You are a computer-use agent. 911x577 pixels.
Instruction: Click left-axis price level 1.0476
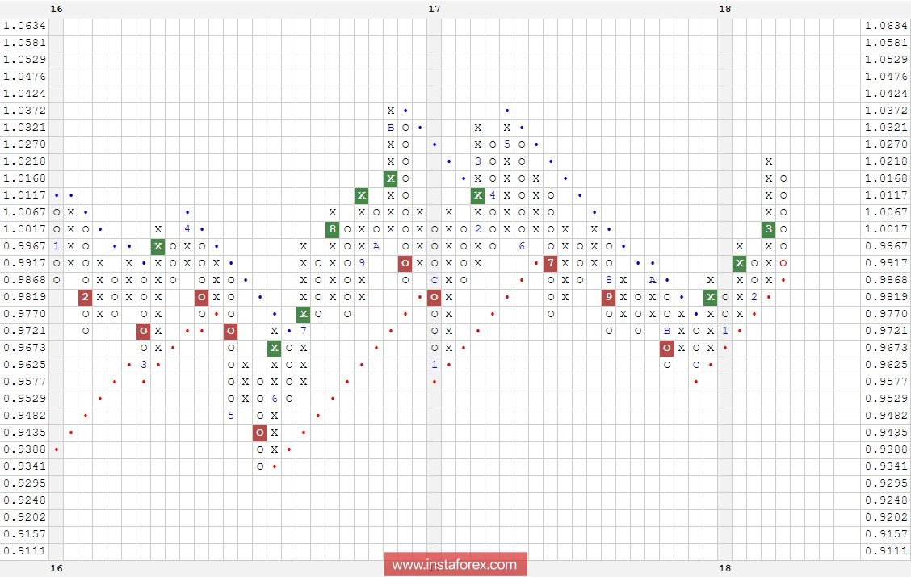[x=24, y=76]
